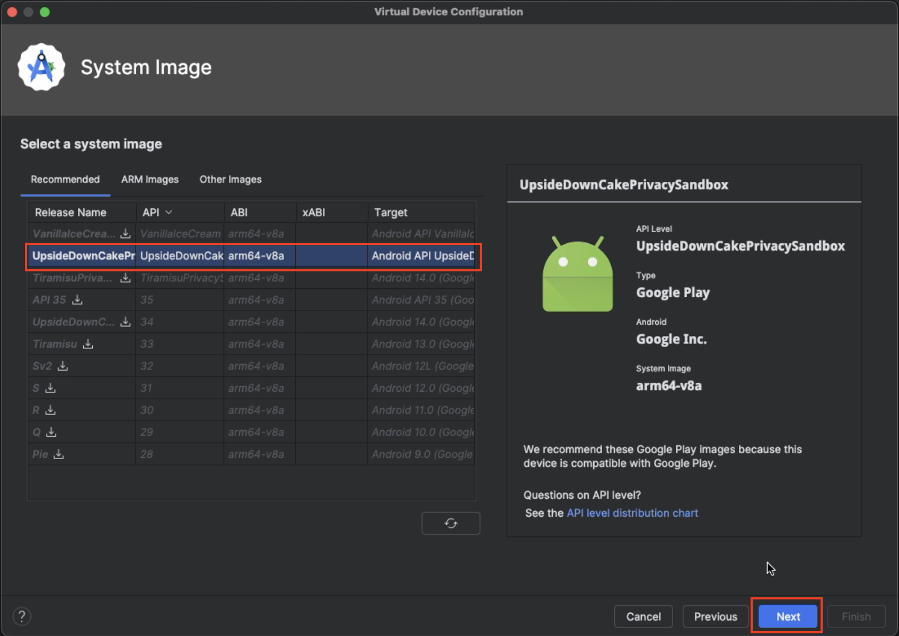This screenshot has width=899, height=636.
Task: Click the API value 34 cell
Action: pos(180,322)
